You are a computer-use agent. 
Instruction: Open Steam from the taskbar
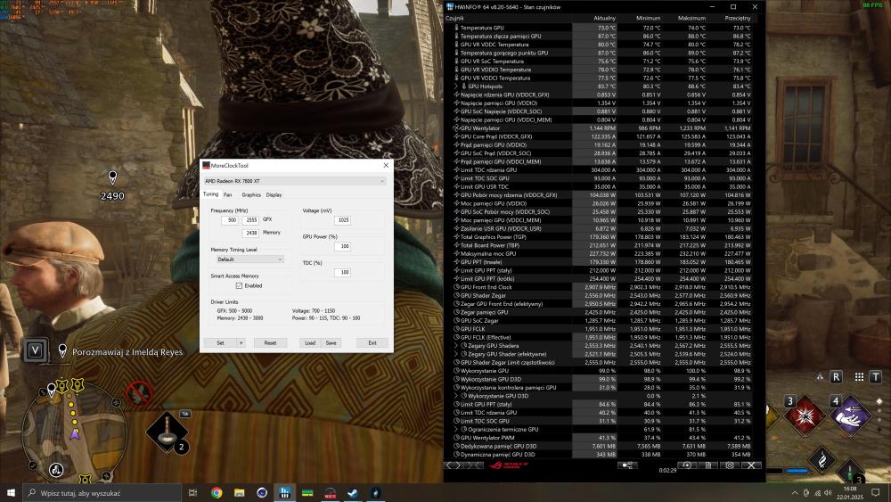[x=352, y=492]
